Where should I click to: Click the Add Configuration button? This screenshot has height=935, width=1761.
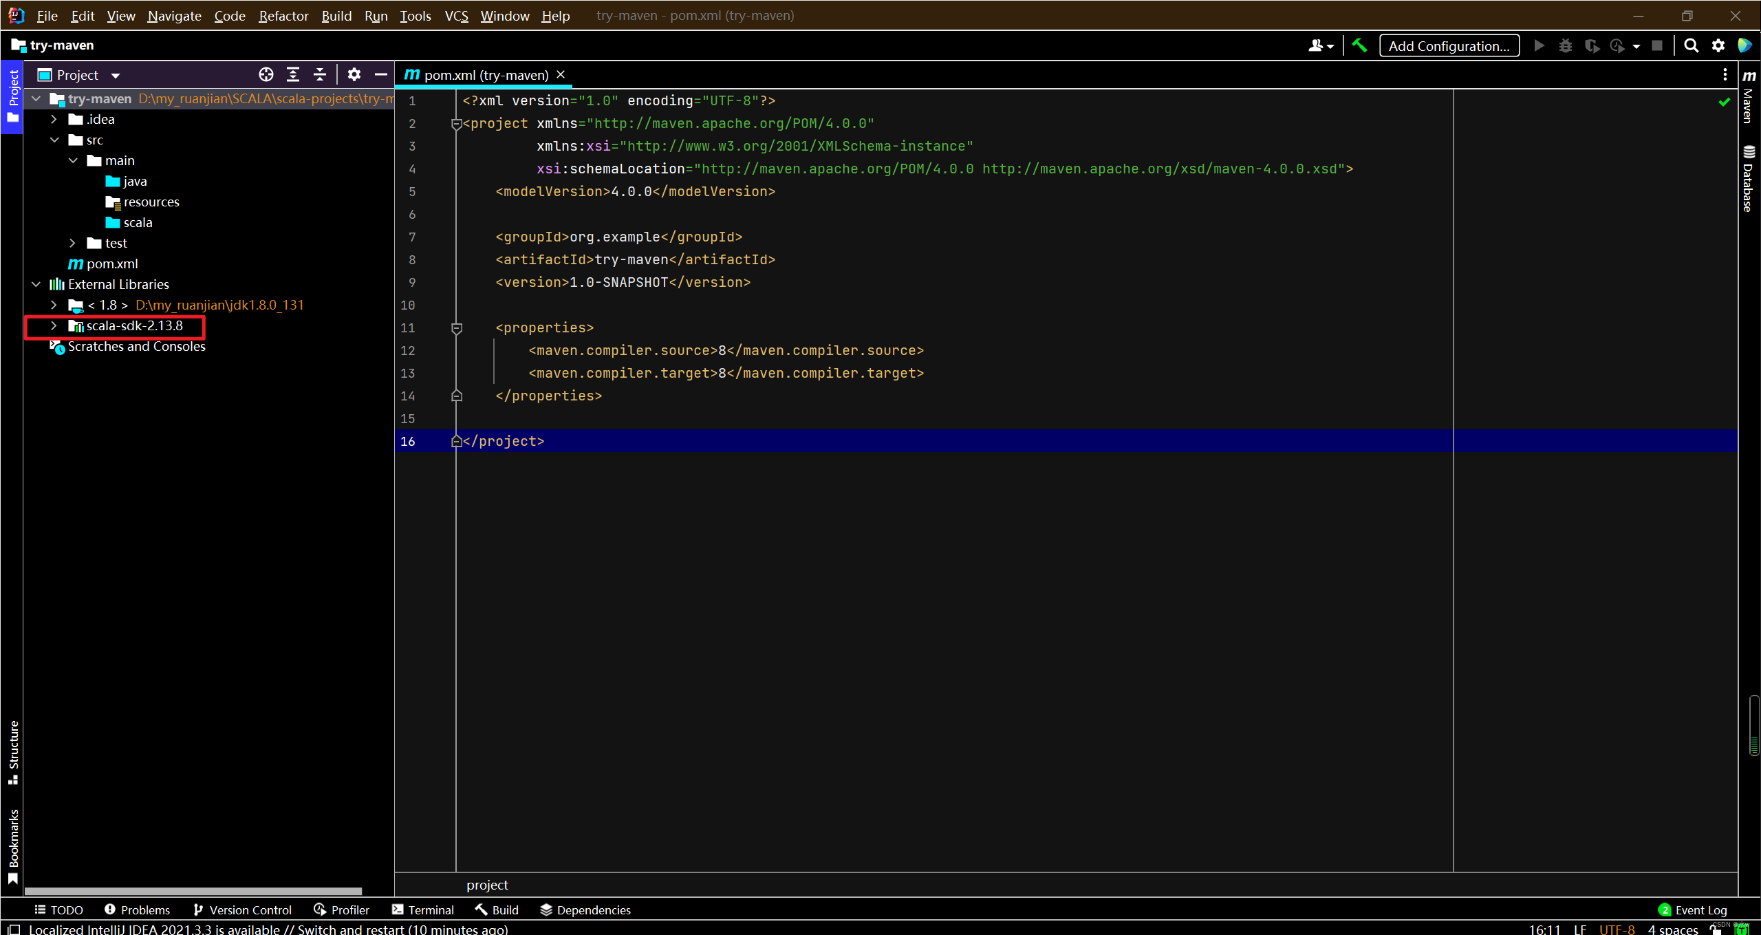[x=1449, y=46]
